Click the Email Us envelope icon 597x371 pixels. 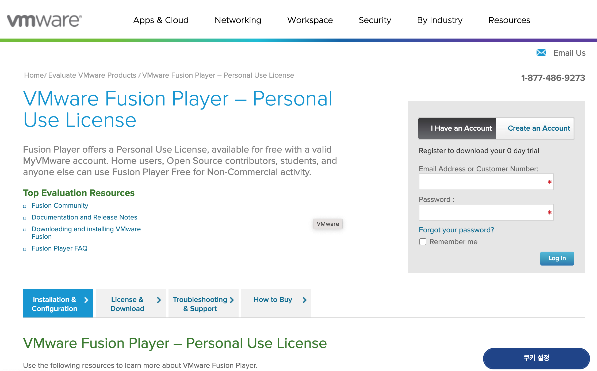(541, 53)
